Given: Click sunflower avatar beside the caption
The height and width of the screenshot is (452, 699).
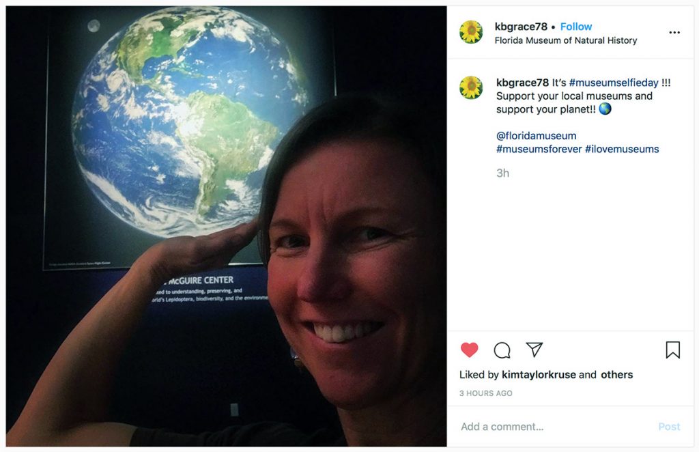Looking at the screenshot, I should (471, 87).
